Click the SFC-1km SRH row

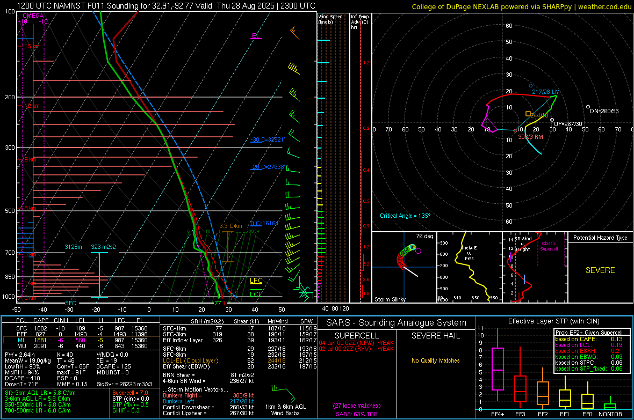240,328
